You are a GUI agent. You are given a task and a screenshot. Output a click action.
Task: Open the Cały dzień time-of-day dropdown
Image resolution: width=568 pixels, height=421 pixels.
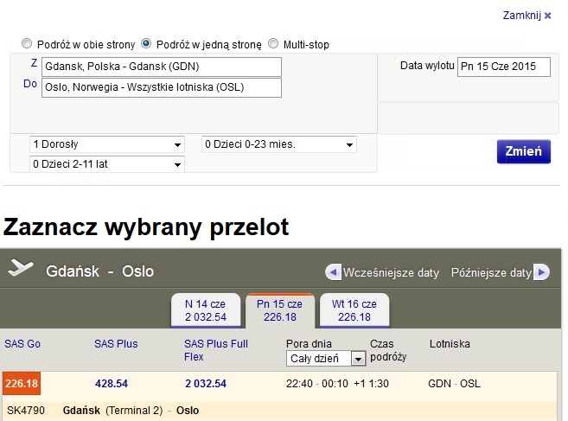coord(326,359)
